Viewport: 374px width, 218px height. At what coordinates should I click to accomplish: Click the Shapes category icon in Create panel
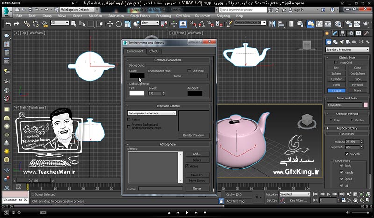[x=335, y=42]
